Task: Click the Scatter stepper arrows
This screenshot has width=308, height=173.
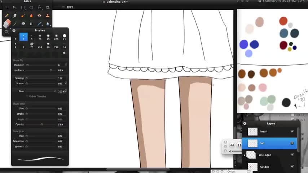Action: click(66, 83)
